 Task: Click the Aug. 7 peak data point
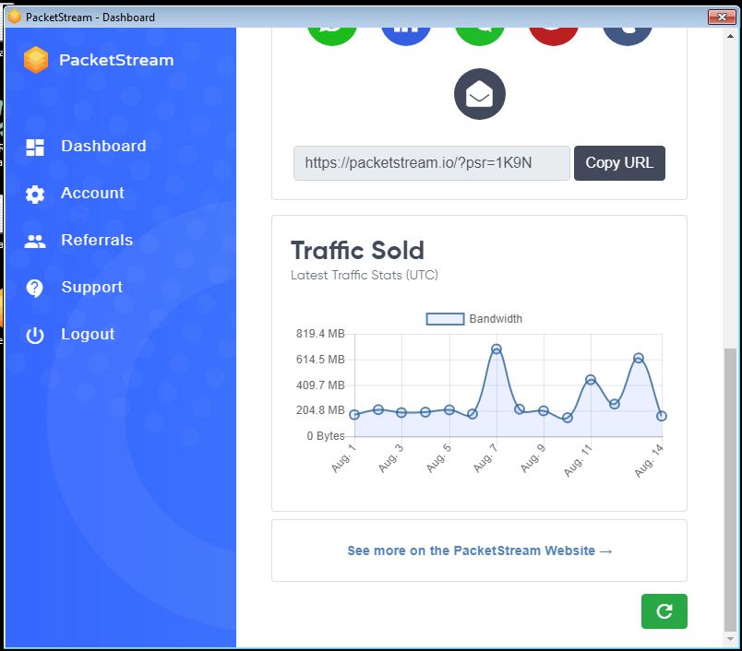pyautogui.click(x=497, y=349)
